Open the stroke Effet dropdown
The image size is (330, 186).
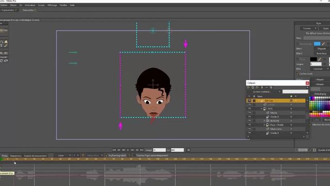320,69
